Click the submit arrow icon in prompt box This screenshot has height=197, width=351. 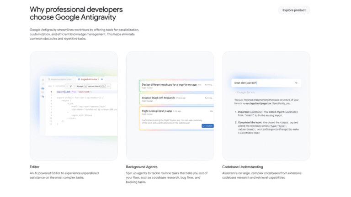pos(296,83)
